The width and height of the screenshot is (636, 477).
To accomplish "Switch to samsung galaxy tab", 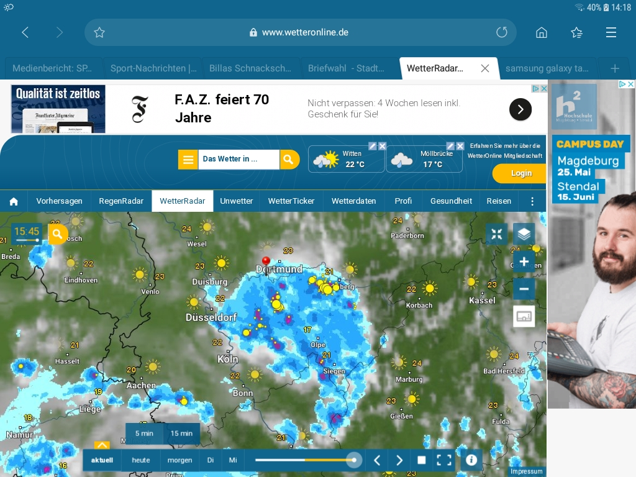I will point(547,68).
